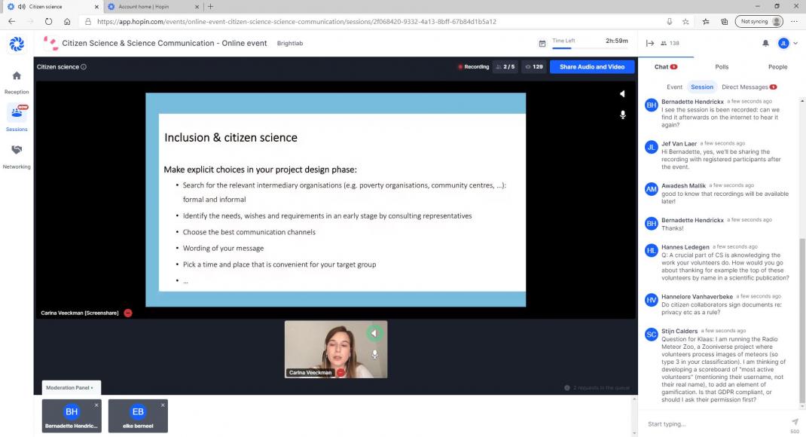Mute the screenshare speaker icon
806x437 pixels.
pyautogui.click(x=622, y=93)
